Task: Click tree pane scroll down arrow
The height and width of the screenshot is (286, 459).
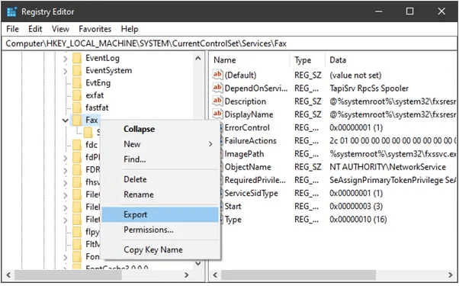Action: [x=198, y=263]
